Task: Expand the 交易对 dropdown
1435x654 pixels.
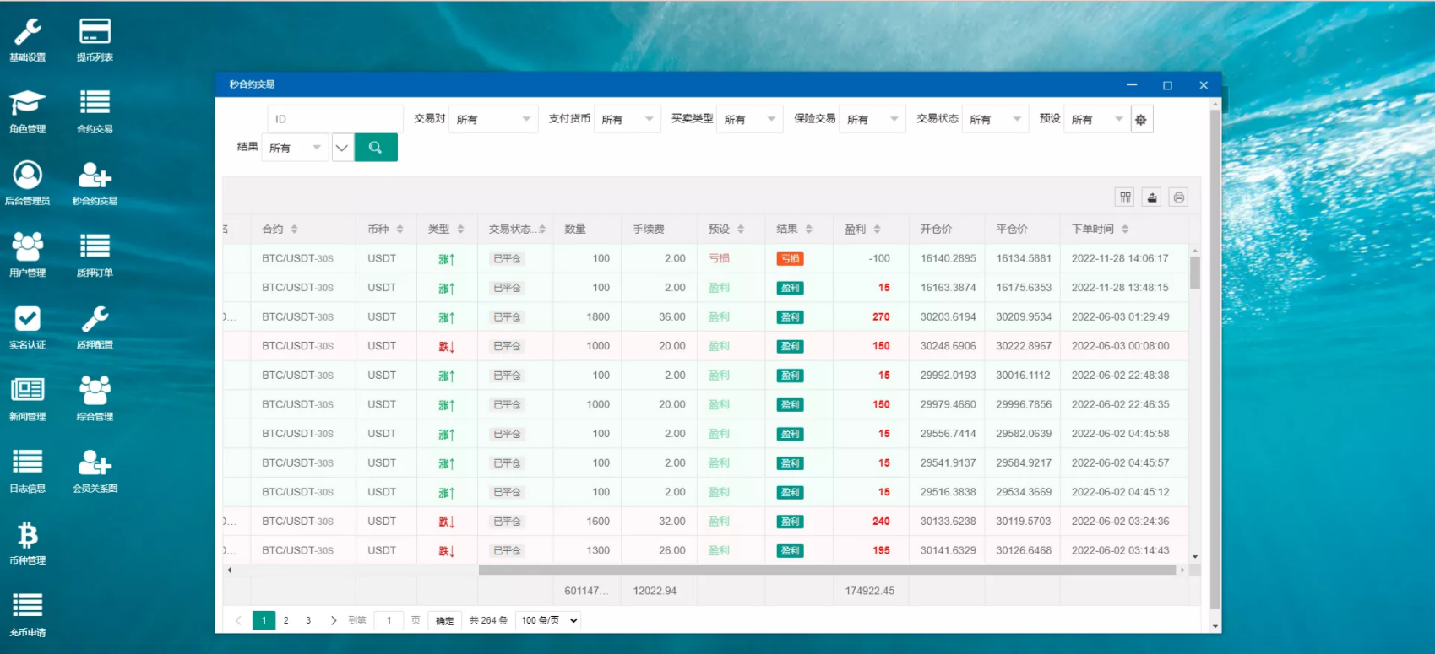Action: point(492,120)
